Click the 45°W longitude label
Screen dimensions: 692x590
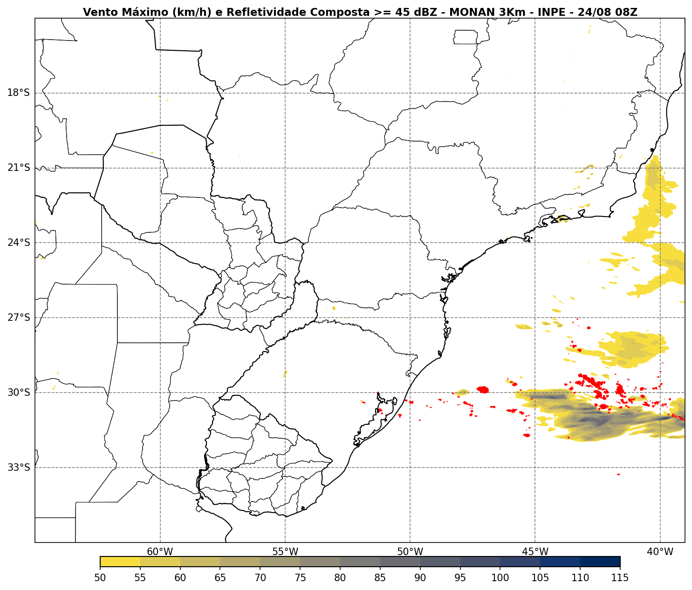[x=535, y=552]
